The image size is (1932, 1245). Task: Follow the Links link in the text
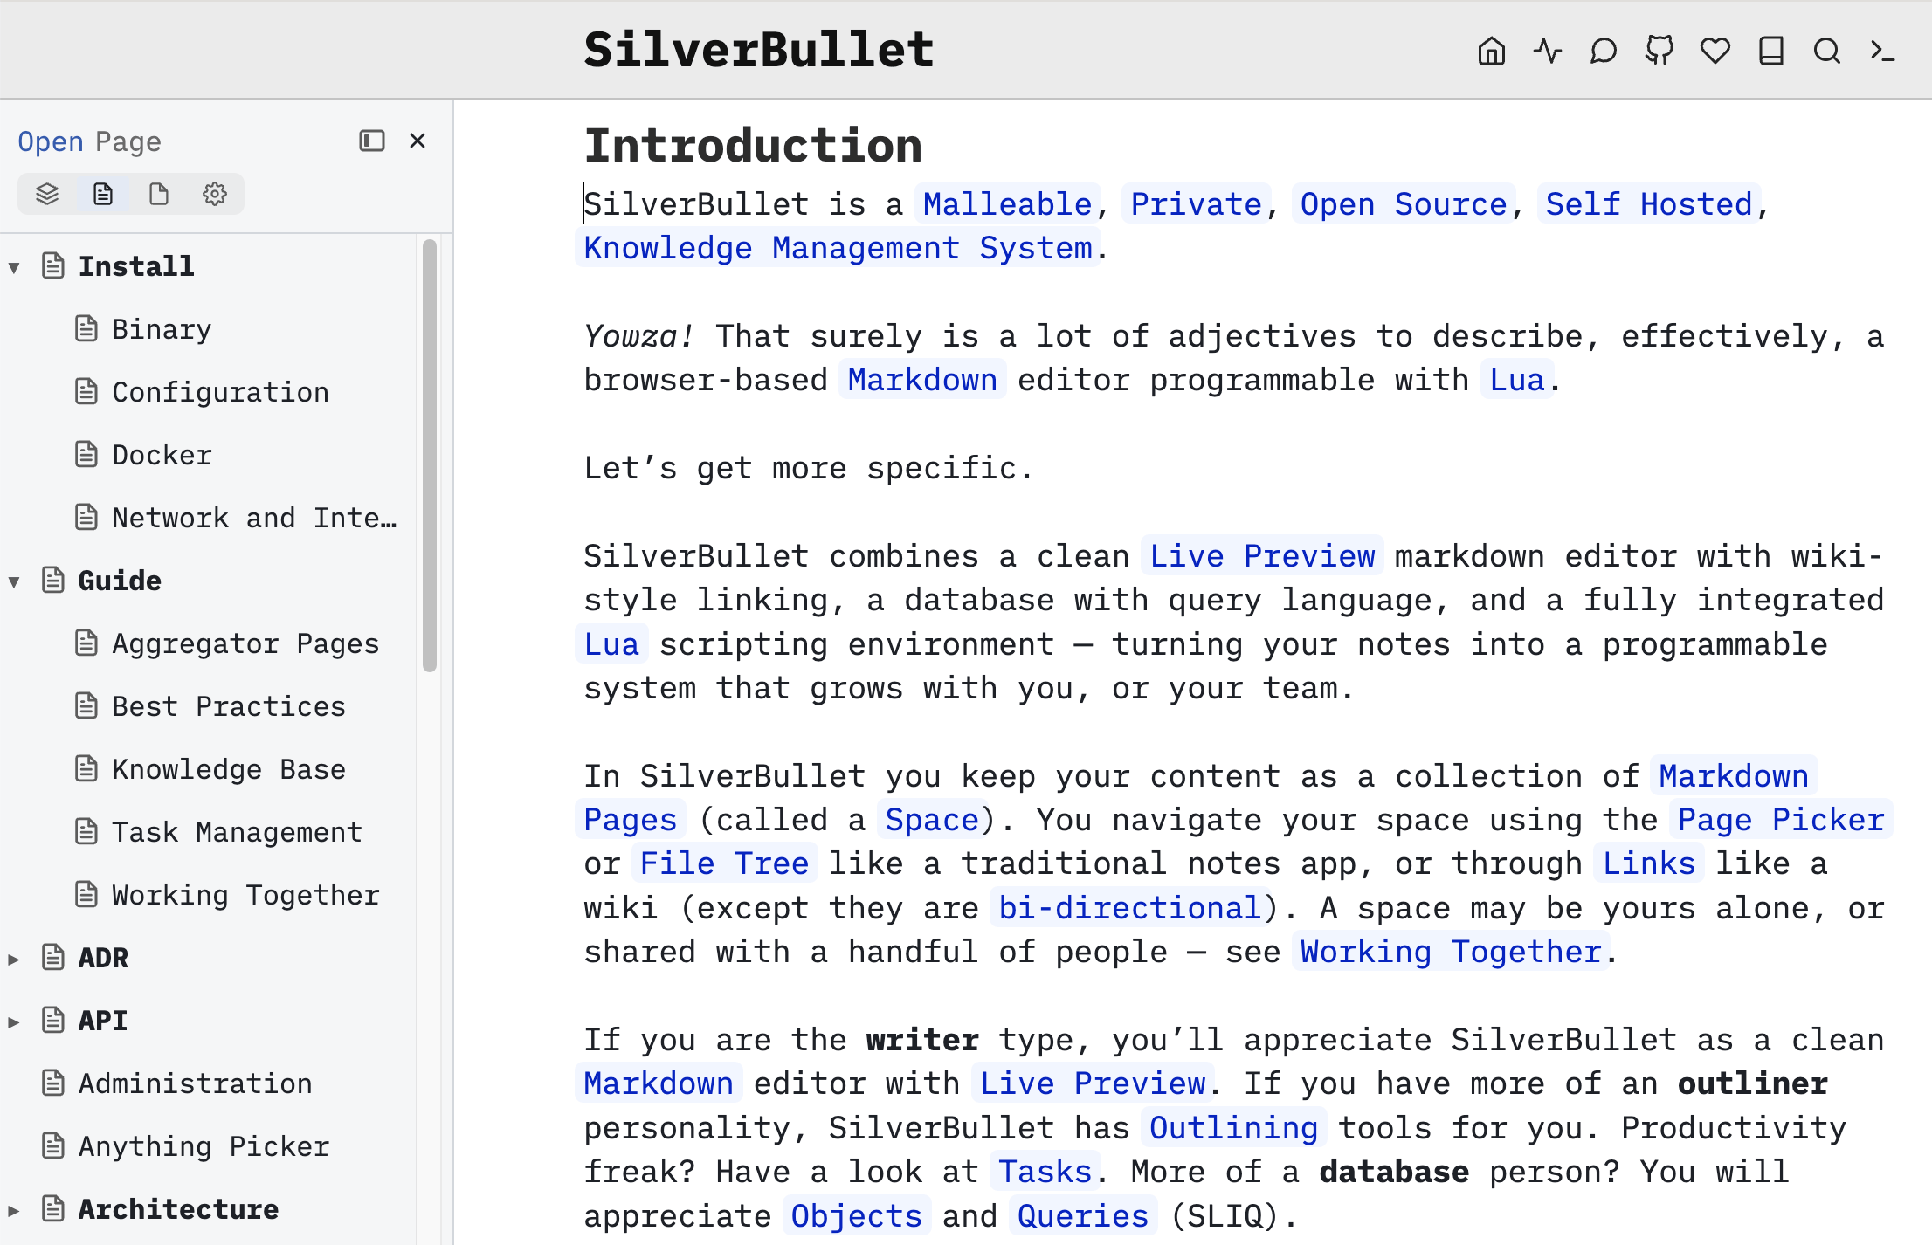1648,863
